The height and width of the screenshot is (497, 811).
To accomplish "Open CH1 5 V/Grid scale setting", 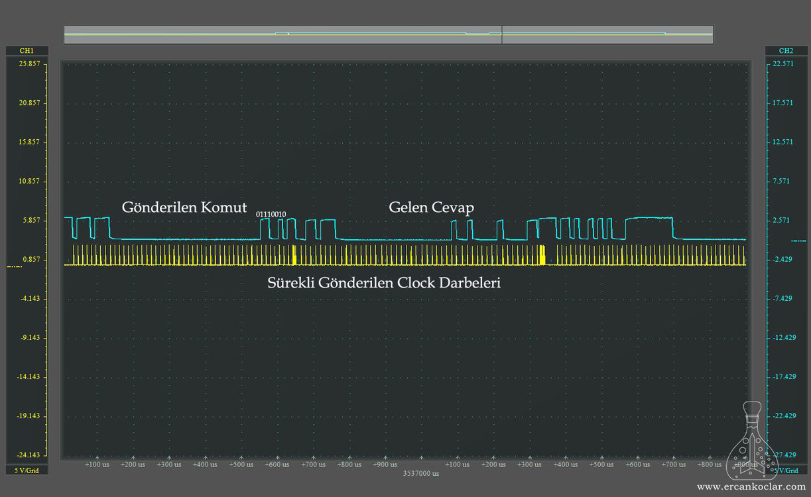I will [26, 470].
